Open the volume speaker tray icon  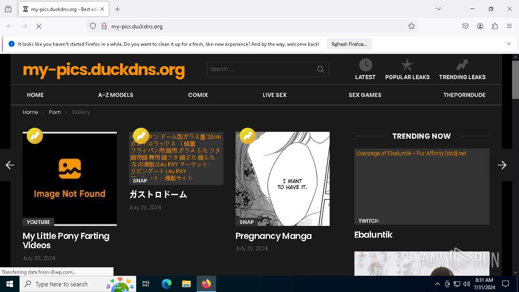point(467,284)
